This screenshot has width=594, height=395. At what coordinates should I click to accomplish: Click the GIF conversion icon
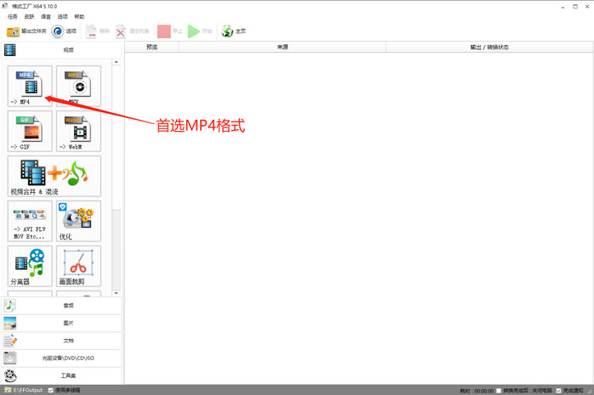tap(30, 131)
